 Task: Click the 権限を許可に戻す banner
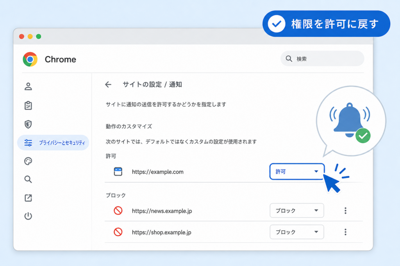[x=326, y=24]
